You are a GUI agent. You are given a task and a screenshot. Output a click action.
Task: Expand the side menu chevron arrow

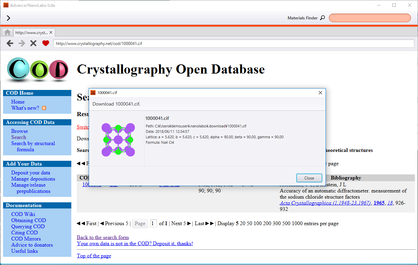(9, 18)
